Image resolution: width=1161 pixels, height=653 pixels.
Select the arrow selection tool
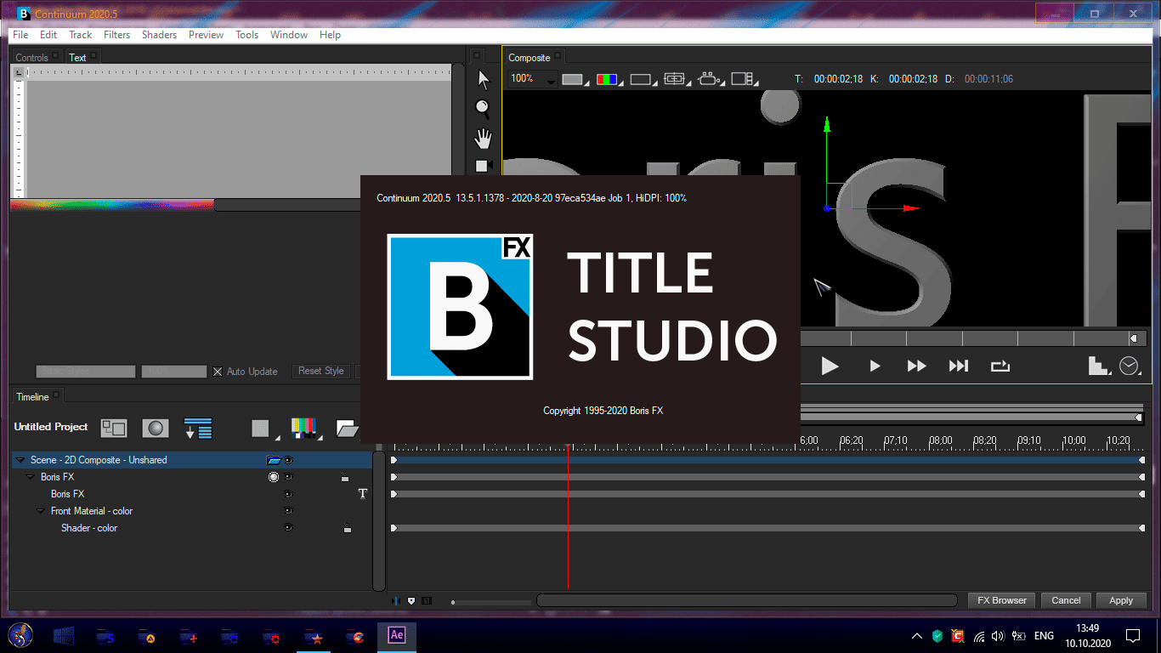[x=484, y=80]
